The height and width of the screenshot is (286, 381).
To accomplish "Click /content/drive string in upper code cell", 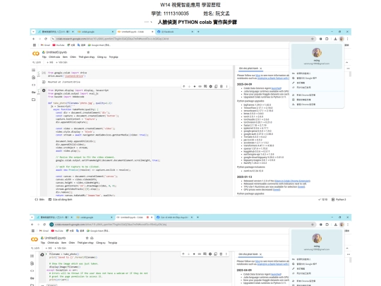I will [75, 76].
